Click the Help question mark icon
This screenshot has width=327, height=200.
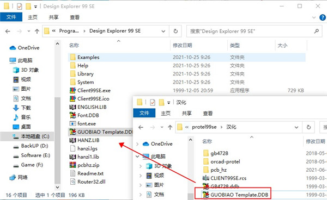point(323,17)
